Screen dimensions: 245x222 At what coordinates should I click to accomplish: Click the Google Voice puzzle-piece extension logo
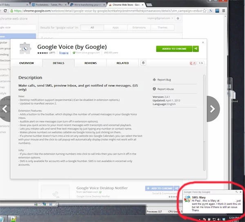pos(25,48)
